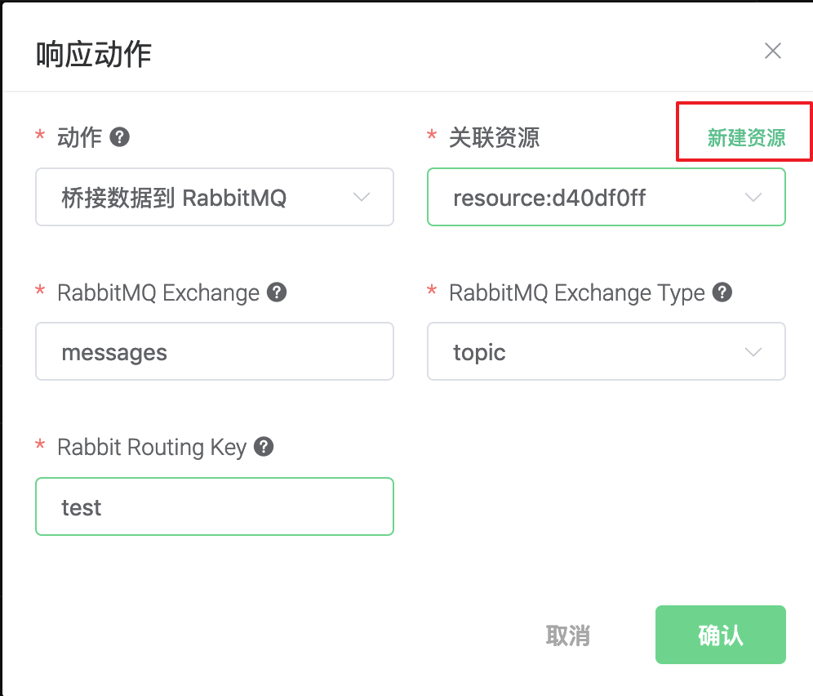Open the Rabbit Routing Key help tooltip
Image resolution: width=813 pixels, height=696 pixels.
263,447
